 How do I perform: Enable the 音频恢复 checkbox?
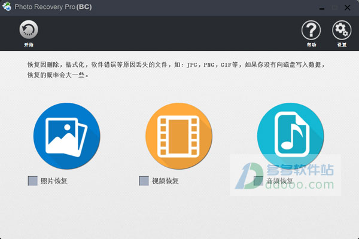pyautogui.click(x=258, y=180)
